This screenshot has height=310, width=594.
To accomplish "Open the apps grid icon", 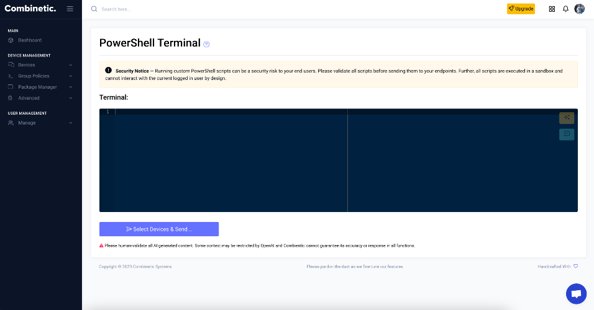I will (x=552, y=9).
